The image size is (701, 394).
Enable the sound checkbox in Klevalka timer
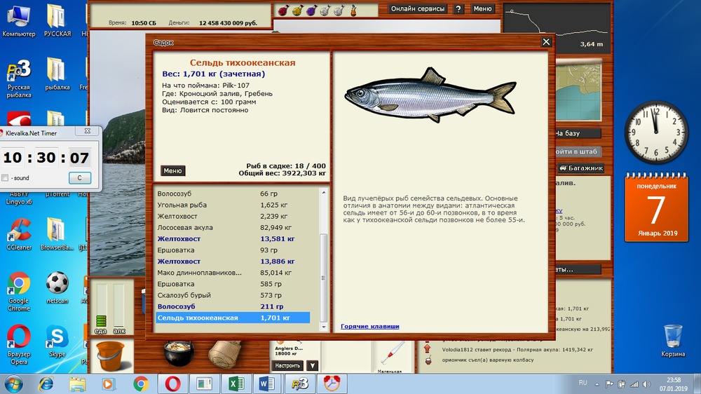click(6, 178)
